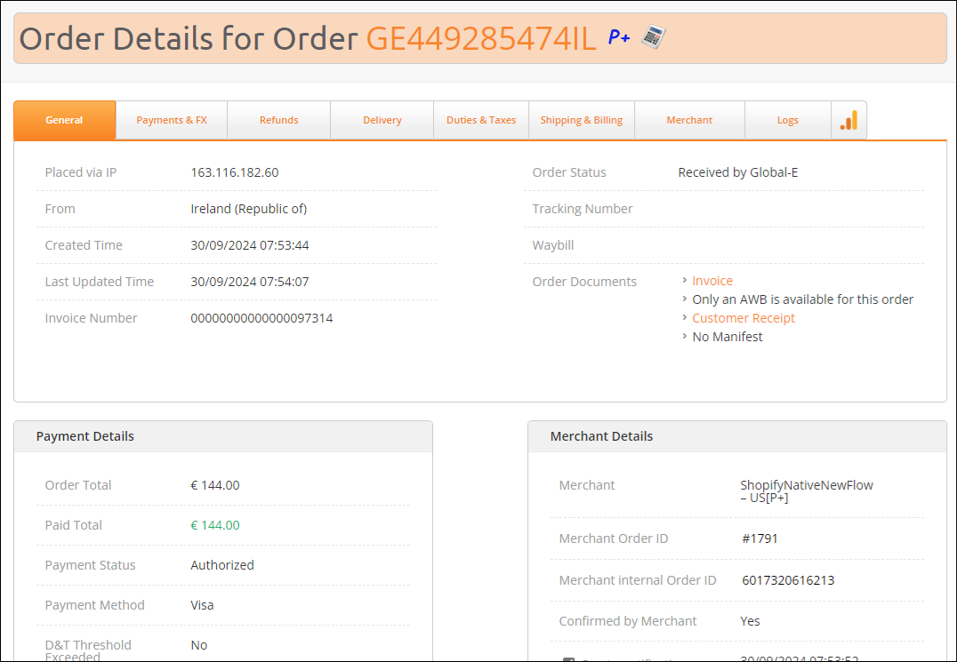Select internal order ID 6017320616213
Screen dimensions: 957x662
(788, 580)
